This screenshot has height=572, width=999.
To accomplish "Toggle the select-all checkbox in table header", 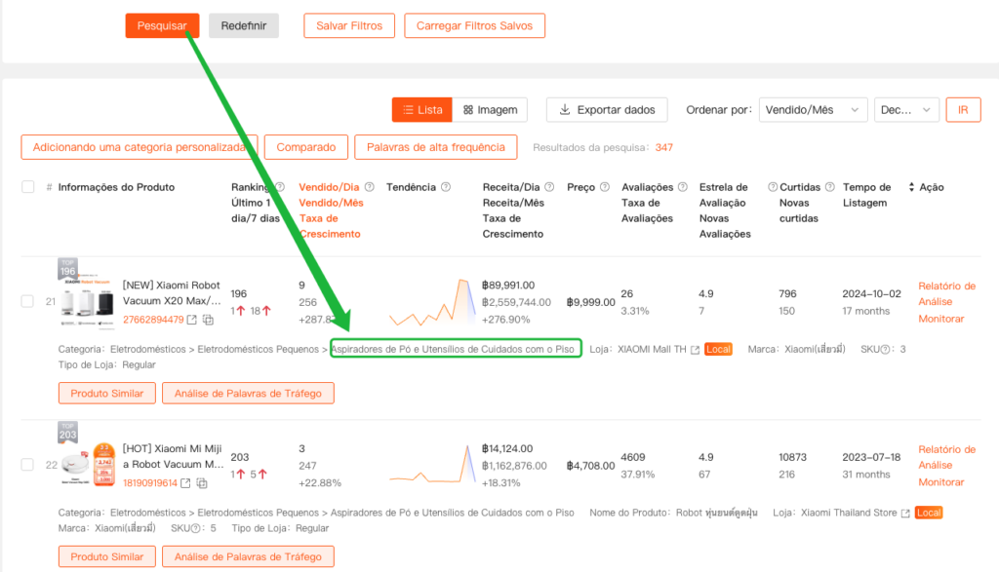I will tap(28, 187).
